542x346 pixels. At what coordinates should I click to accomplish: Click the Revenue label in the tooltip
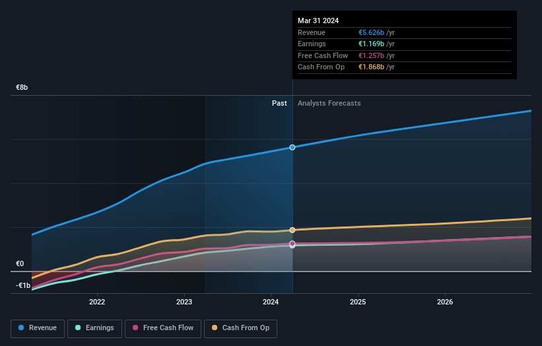pos(312,32)
